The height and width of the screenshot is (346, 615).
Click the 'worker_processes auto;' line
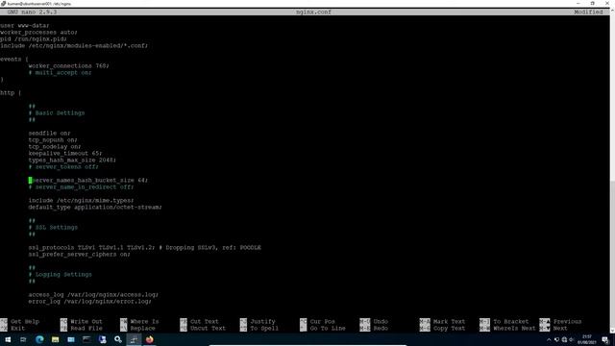coord(38,32)
